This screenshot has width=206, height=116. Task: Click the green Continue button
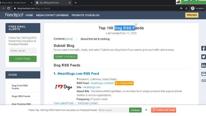pyautogui.click(x=135, y=110)
